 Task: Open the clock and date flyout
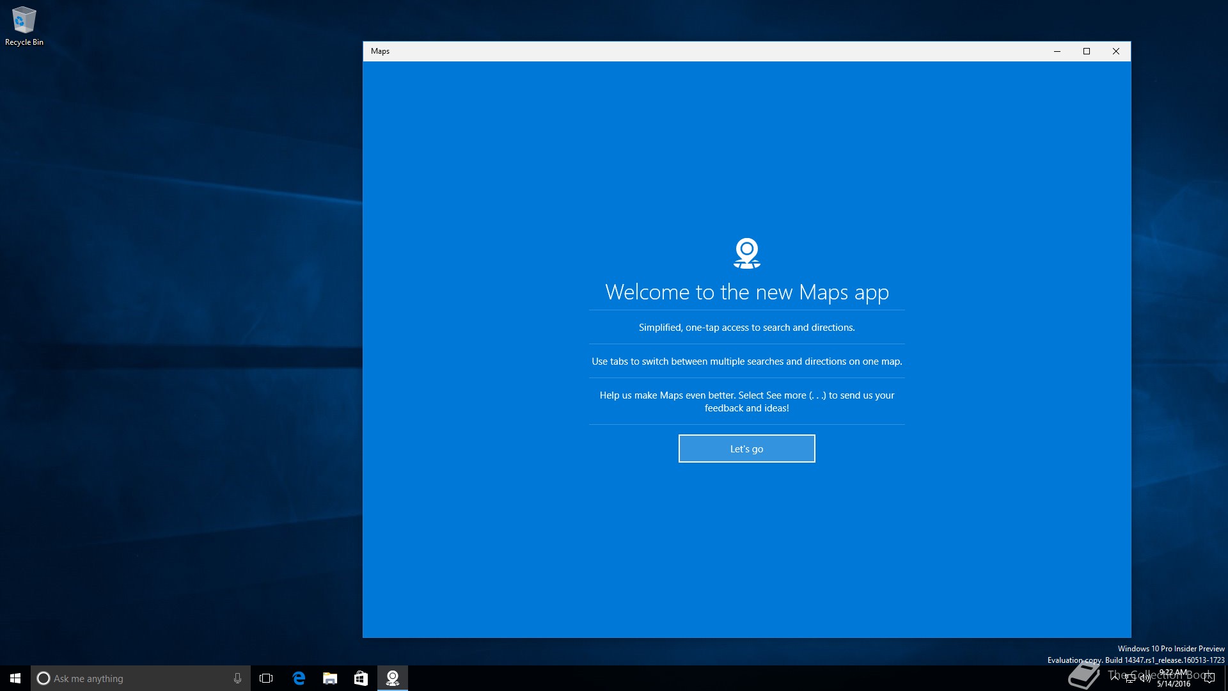(1174, 678)
